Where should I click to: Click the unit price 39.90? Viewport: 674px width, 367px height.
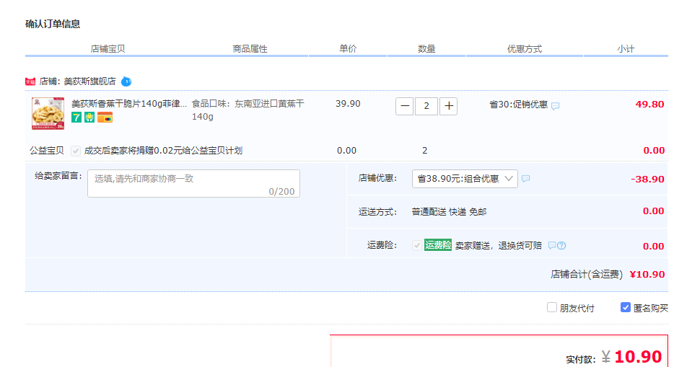(x=348, y=103)
